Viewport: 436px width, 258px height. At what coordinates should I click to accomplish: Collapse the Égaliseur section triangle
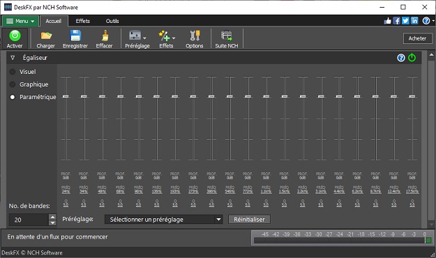pos(13,58)
